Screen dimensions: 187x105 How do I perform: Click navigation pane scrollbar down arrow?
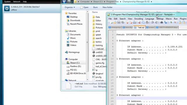[88, 79]
